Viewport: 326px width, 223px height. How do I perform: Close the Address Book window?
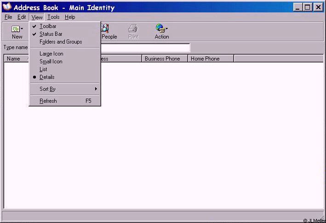[318, 7]
